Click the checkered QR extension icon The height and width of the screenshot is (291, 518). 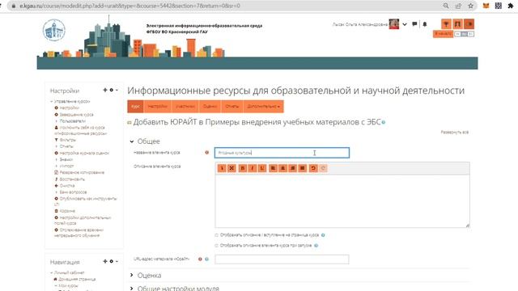click(x=499, y=6)
